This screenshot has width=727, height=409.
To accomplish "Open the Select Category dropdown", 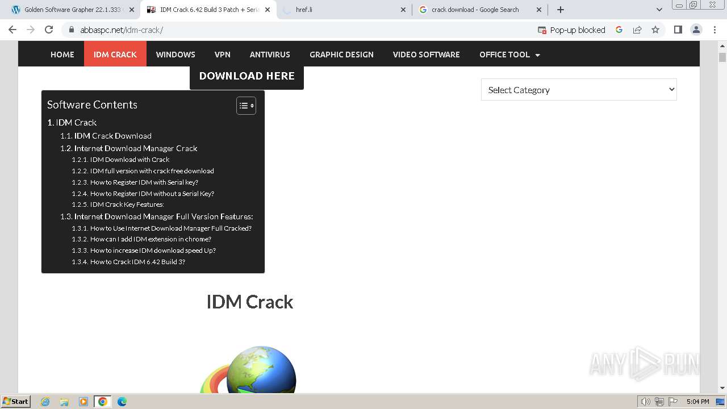I will (579, 90).
